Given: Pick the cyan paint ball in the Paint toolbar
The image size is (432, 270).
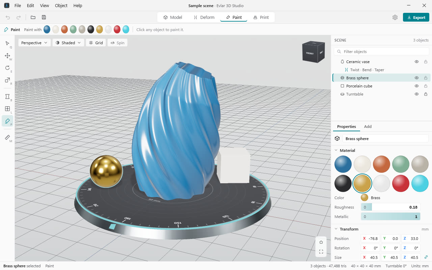Looking at the screenshot, I should tap(126, 30).
